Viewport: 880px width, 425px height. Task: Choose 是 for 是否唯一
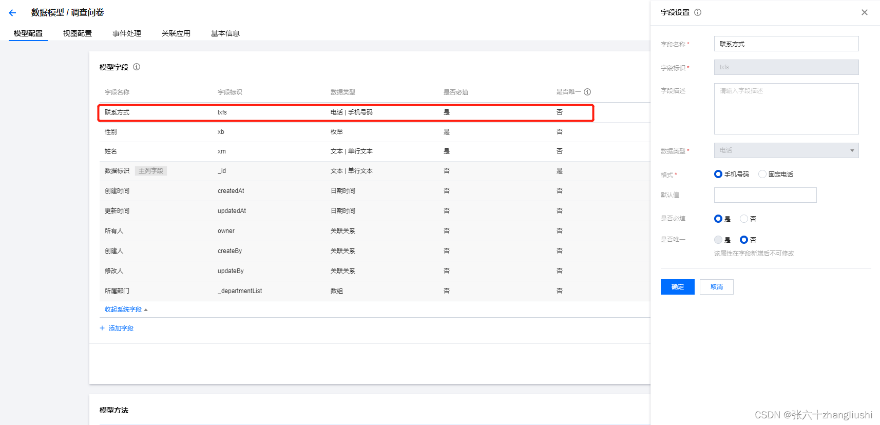tap(718, 240)
